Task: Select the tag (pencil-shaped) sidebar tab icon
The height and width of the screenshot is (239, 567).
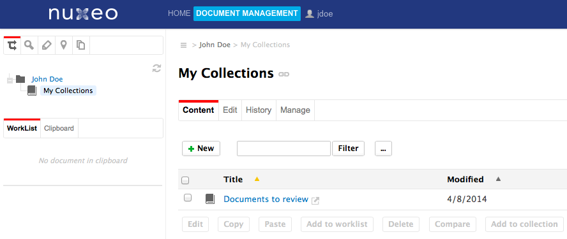Action: click(x=47, y=45)
